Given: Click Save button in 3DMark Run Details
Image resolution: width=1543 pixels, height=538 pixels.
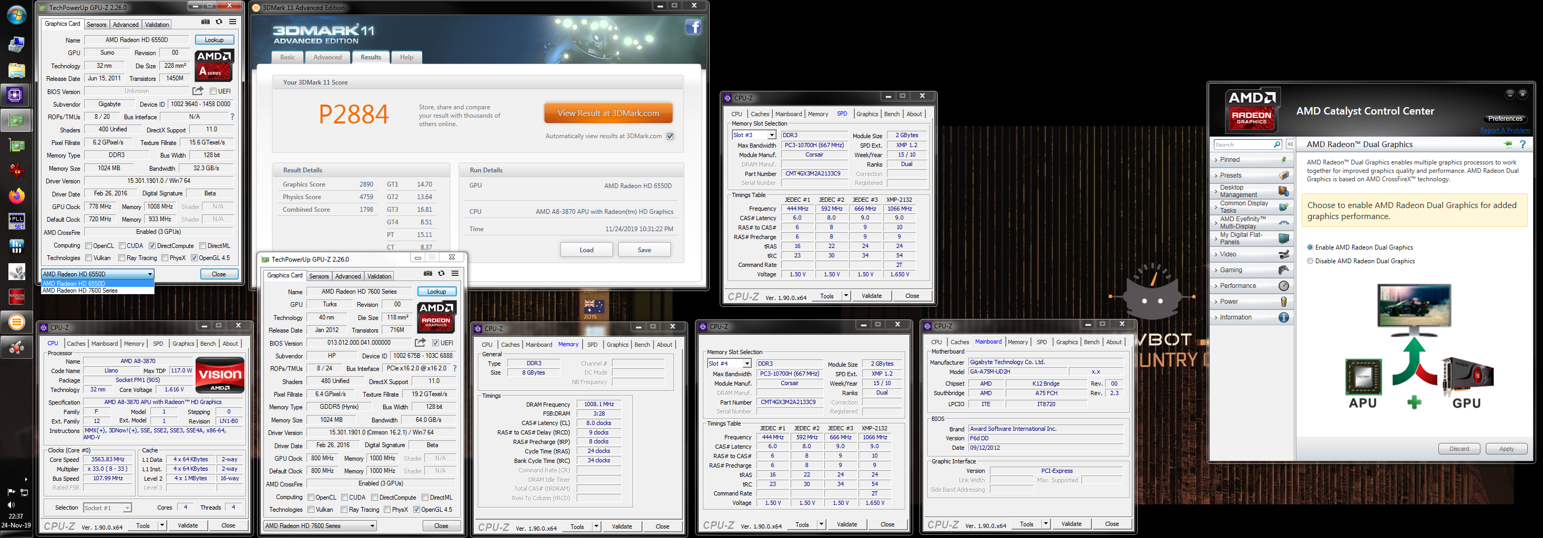Looking at the screenshot, I should [x=645, y=250].
